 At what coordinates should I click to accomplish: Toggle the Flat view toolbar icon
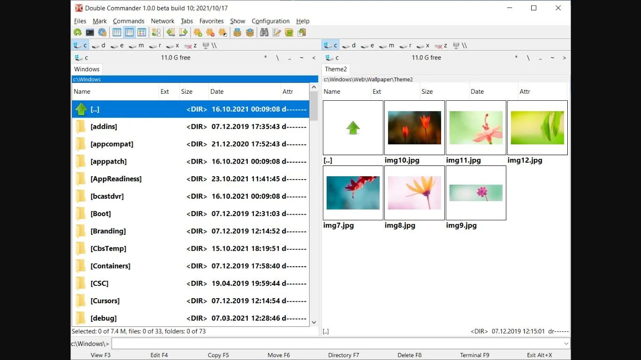156,32
